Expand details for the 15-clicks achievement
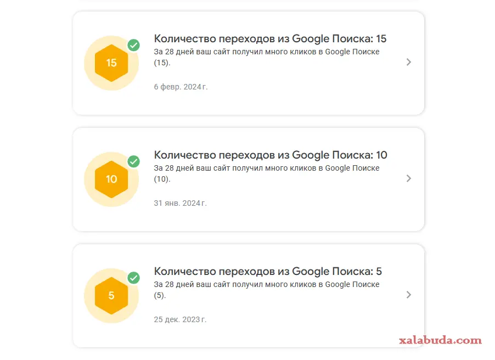 pos(408,62)
